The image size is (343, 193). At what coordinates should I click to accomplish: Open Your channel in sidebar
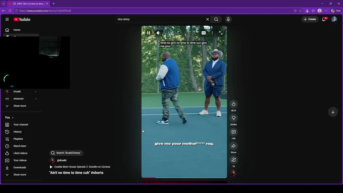coord(21,125)
